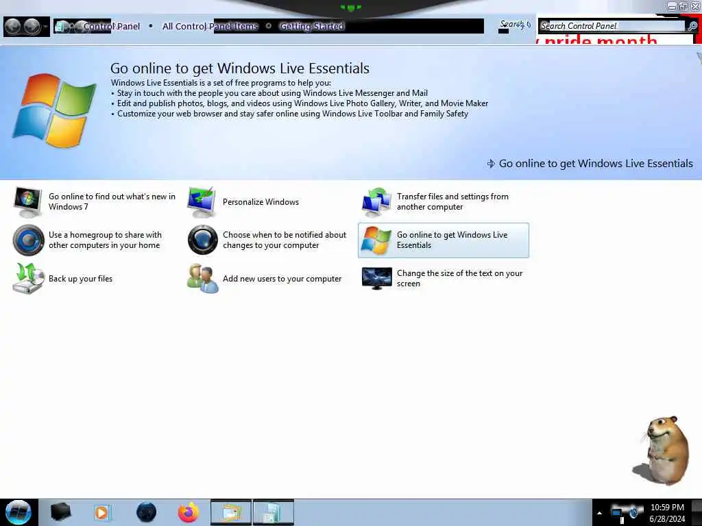Open the Personalize Windows text
Screen dimensions: 702x526
click(x=261, y=202)
